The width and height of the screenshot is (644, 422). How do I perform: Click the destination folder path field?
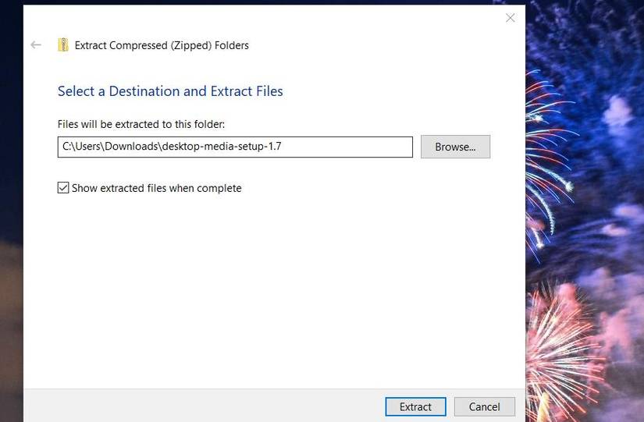click(235, 147)
